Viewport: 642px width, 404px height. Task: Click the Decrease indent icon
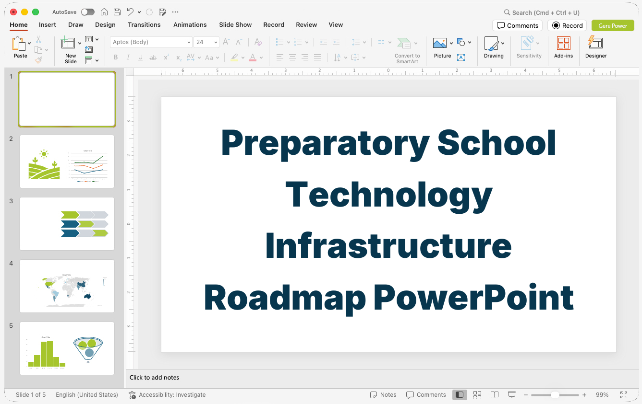click(x=324, y=42)
